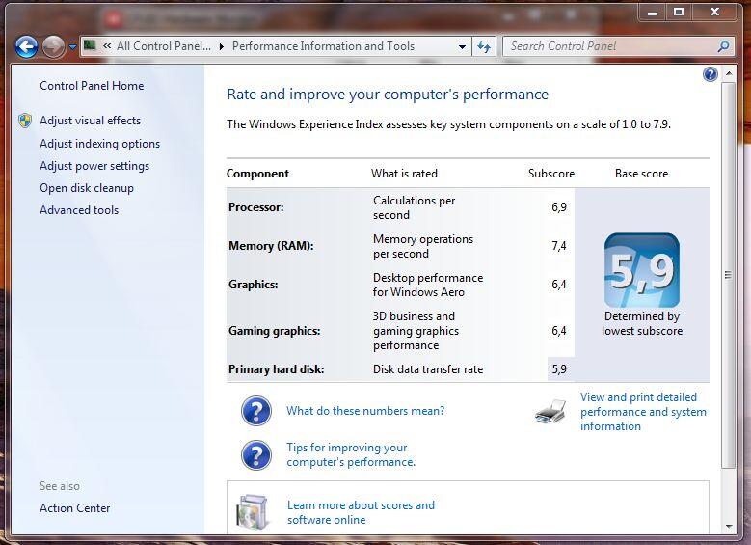Click the question icon beside What do these numbers mean
Image resolution: width=751 pixels, height=545 pixels.
[x=256, y=411]
